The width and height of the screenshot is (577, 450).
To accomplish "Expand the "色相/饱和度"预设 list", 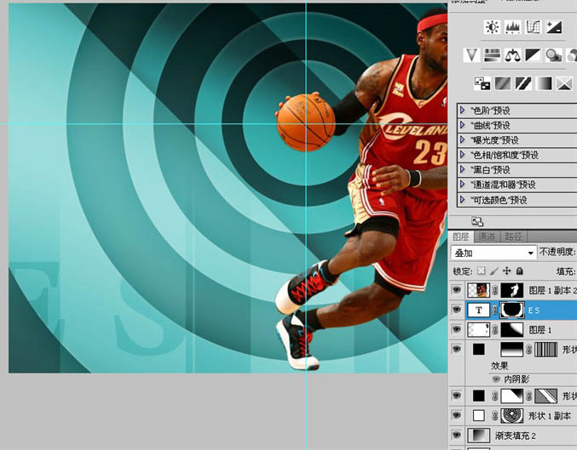I will pos(463,155).
